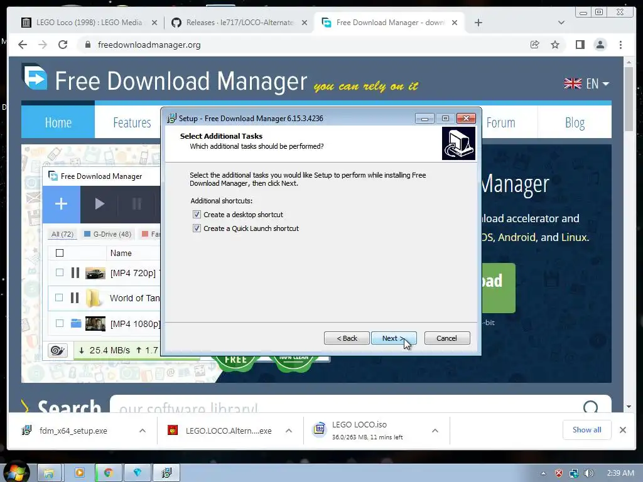The height and width of the screenshot is (482, 643).
Task: Click the volume speaker tray icon
Action: coord(589,473)
